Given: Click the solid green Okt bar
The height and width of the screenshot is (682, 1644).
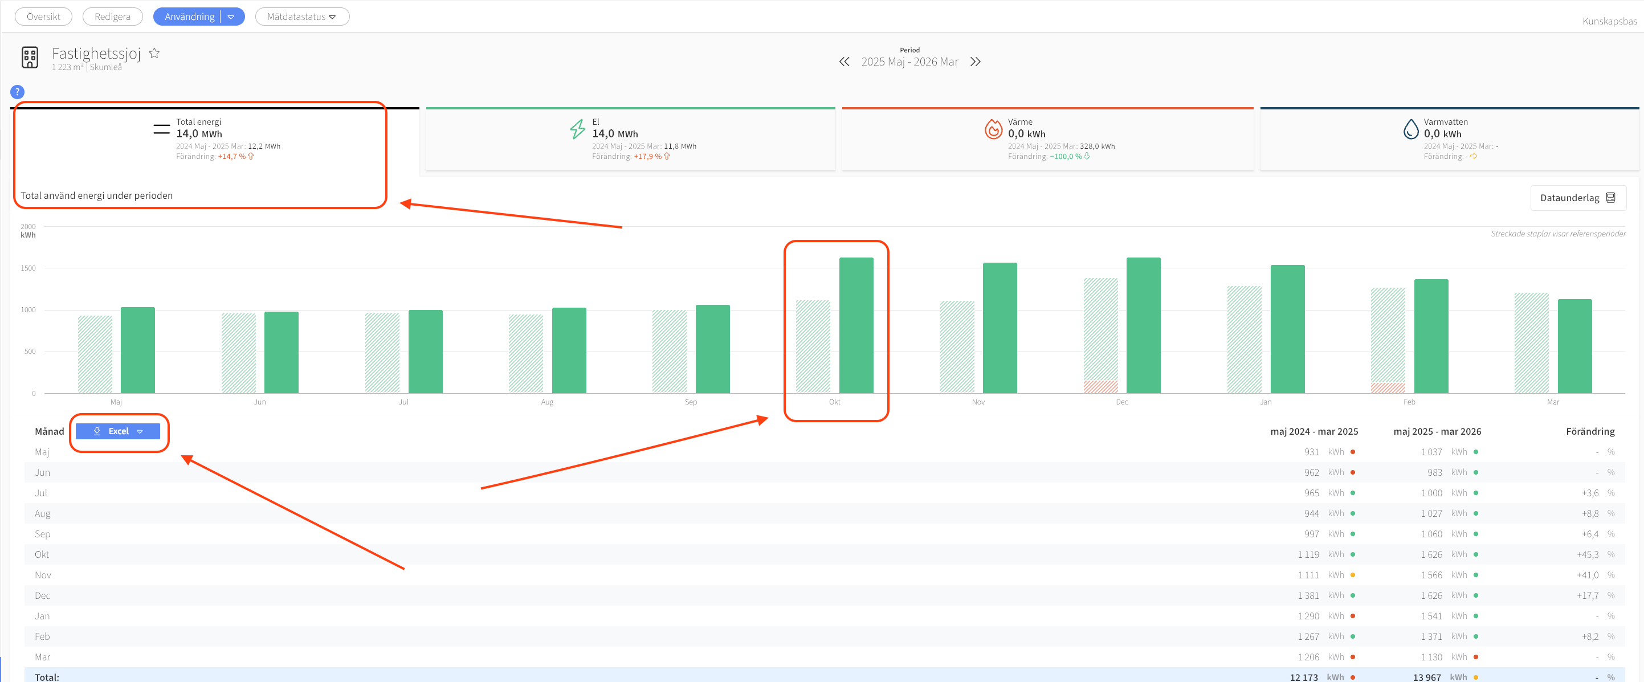Looking at the screenshot, I should coord(856,325).
